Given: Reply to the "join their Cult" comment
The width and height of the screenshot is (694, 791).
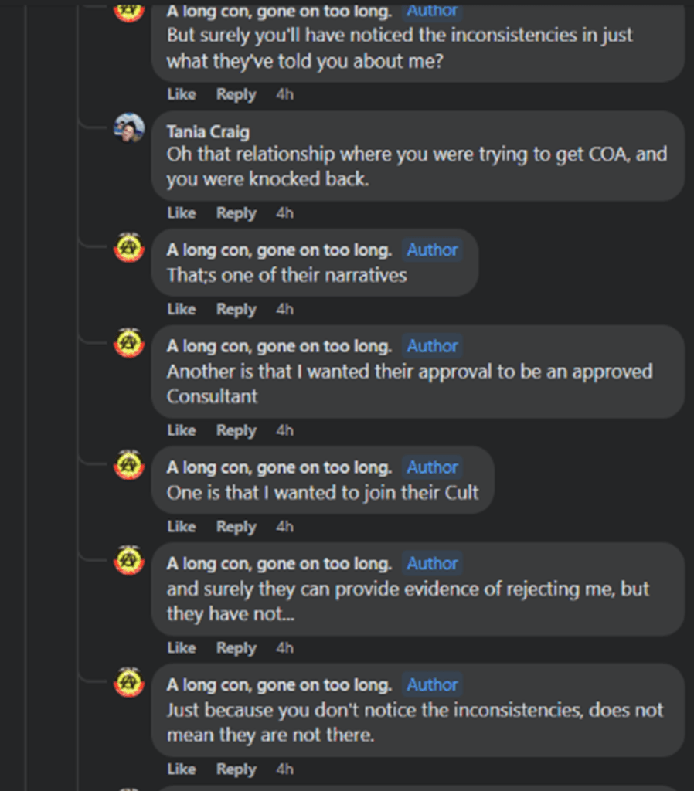Looking at the screenshot, I should [236, 527].
